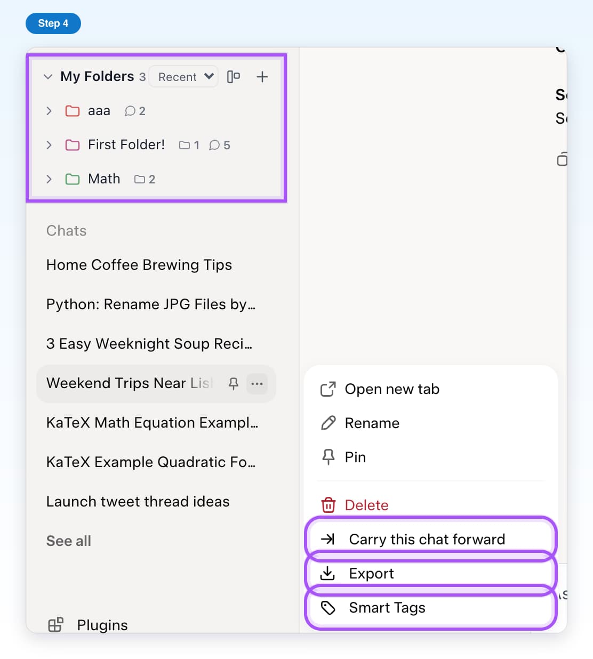593x659 pixels.
Task: Choose Pin in the context menu
Action: coord(431,457)
